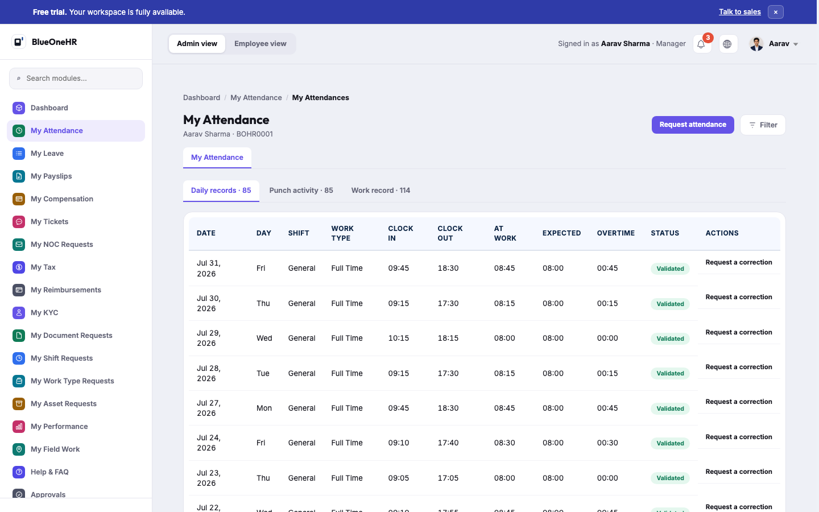Open the My Shift Requests clock icon
The image size is (819, 512).
[19, 358]
